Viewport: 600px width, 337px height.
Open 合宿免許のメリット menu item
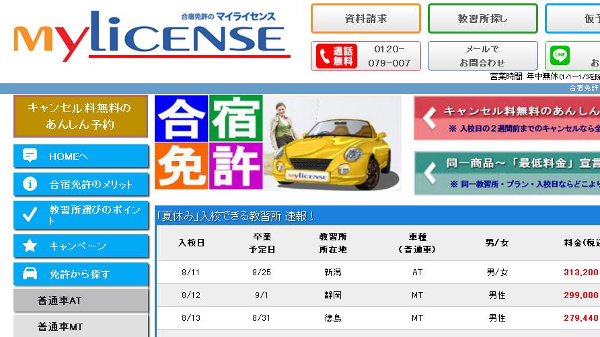[81, 184]
